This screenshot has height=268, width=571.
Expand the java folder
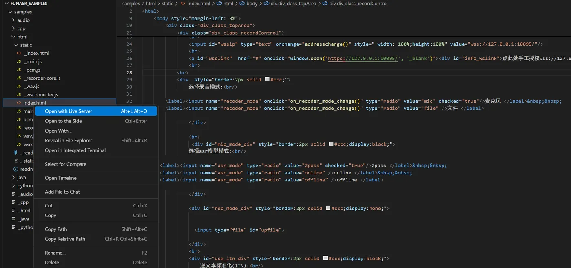click(13, 177)
